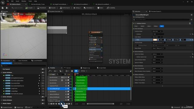This screenshot has width=194, height=109.
Task: Delete the Initialize Particle module trash icon
Action: [x=190, y=23]
